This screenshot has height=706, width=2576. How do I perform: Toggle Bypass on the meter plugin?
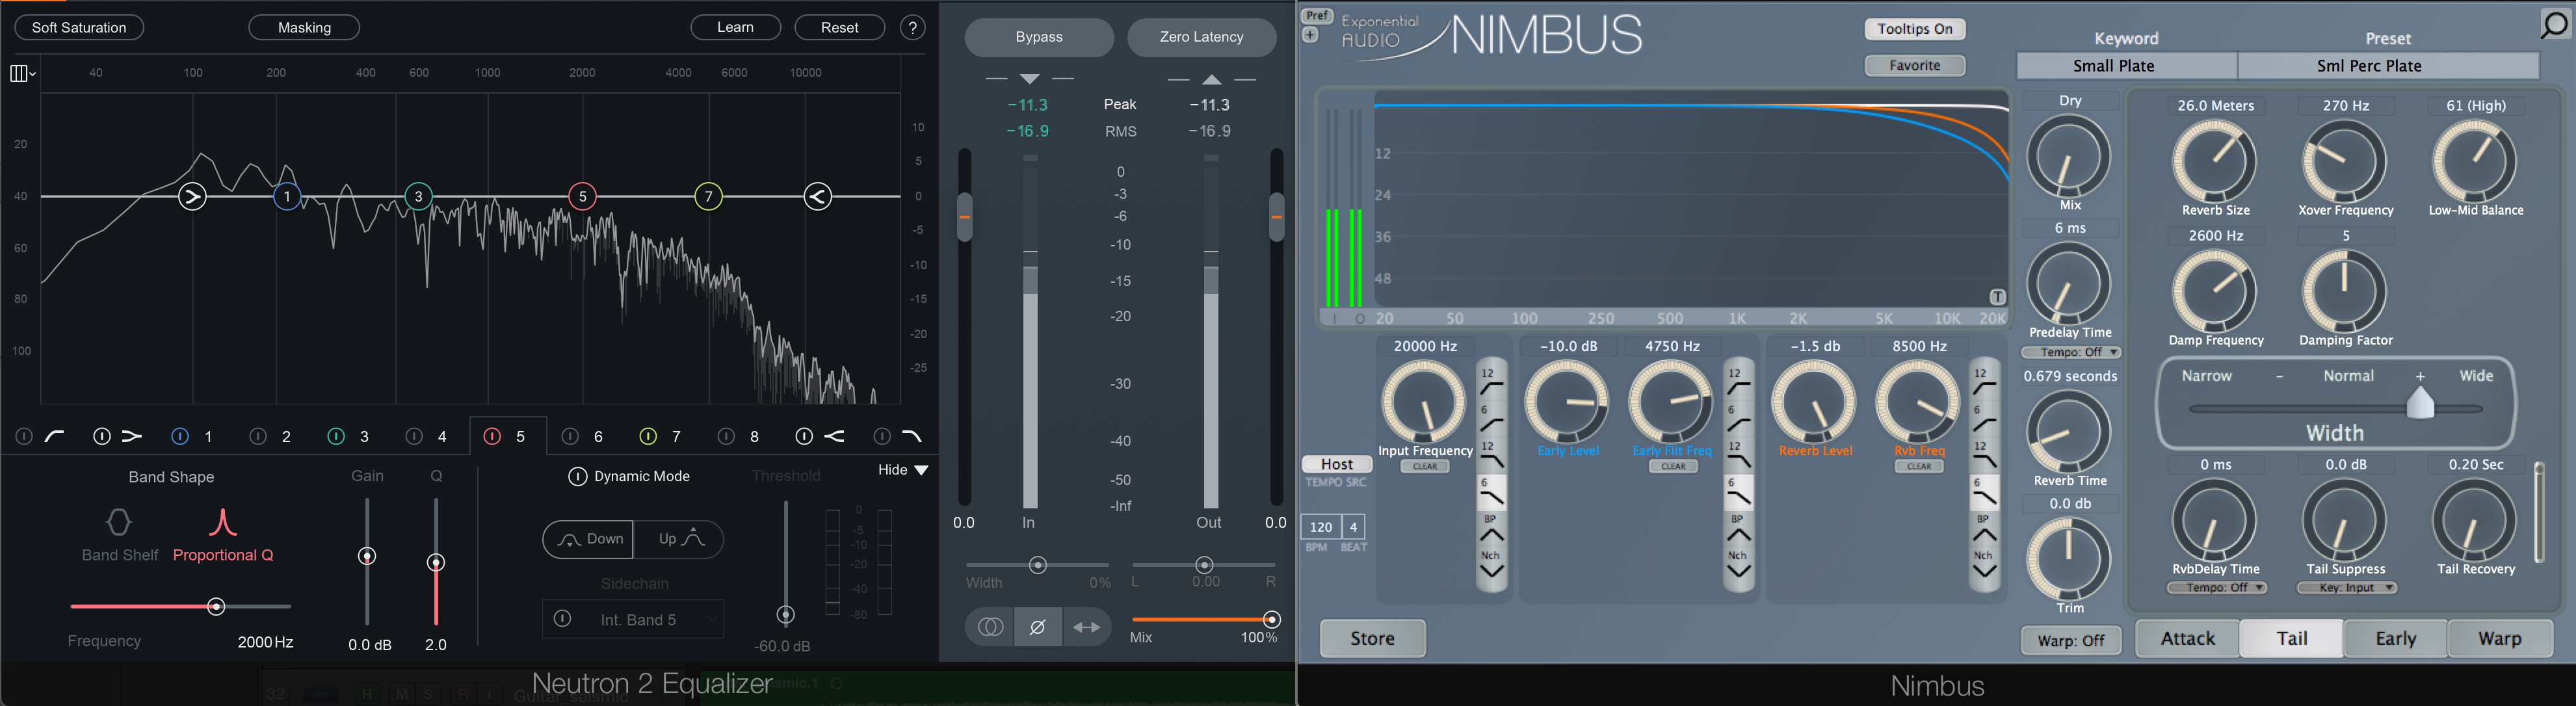click(x=1035, y=36)
